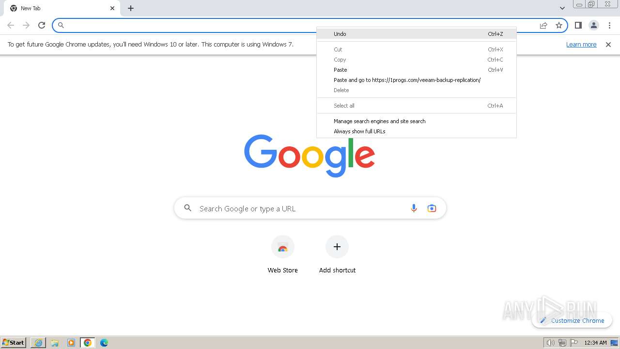Click the 12:34 AM taskbar clock
This screenshot has height=349, width=620.
click(595, 343)
